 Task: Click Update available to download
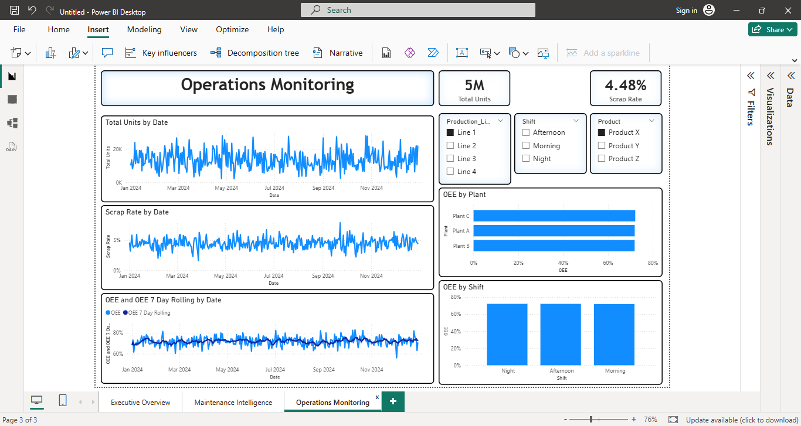[742, 420]
